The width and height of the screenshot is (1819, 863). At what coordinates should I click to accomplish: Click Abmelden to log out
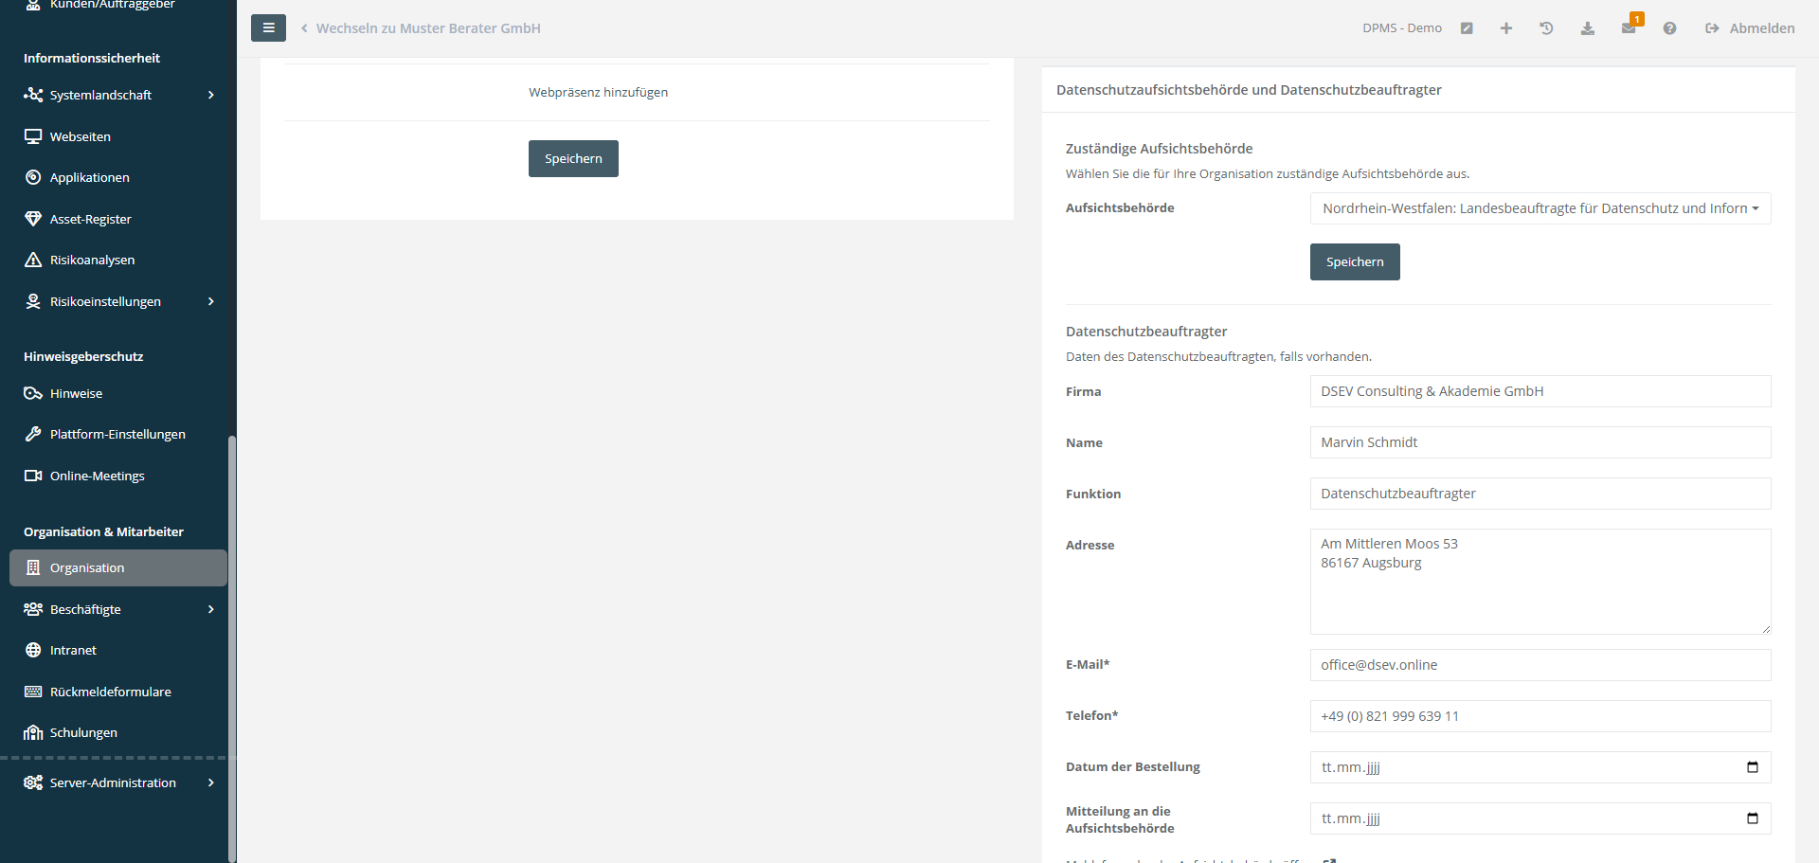pos(1750,28)
